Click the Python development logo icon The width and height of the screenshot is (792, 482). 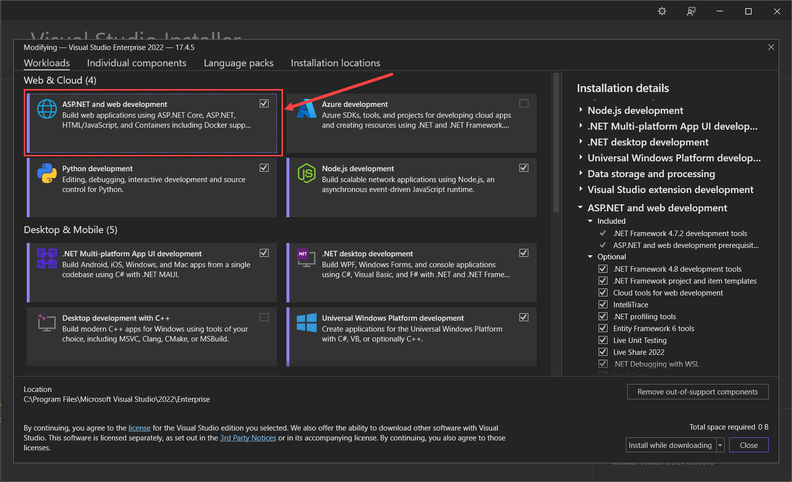(x=47, y=173)
